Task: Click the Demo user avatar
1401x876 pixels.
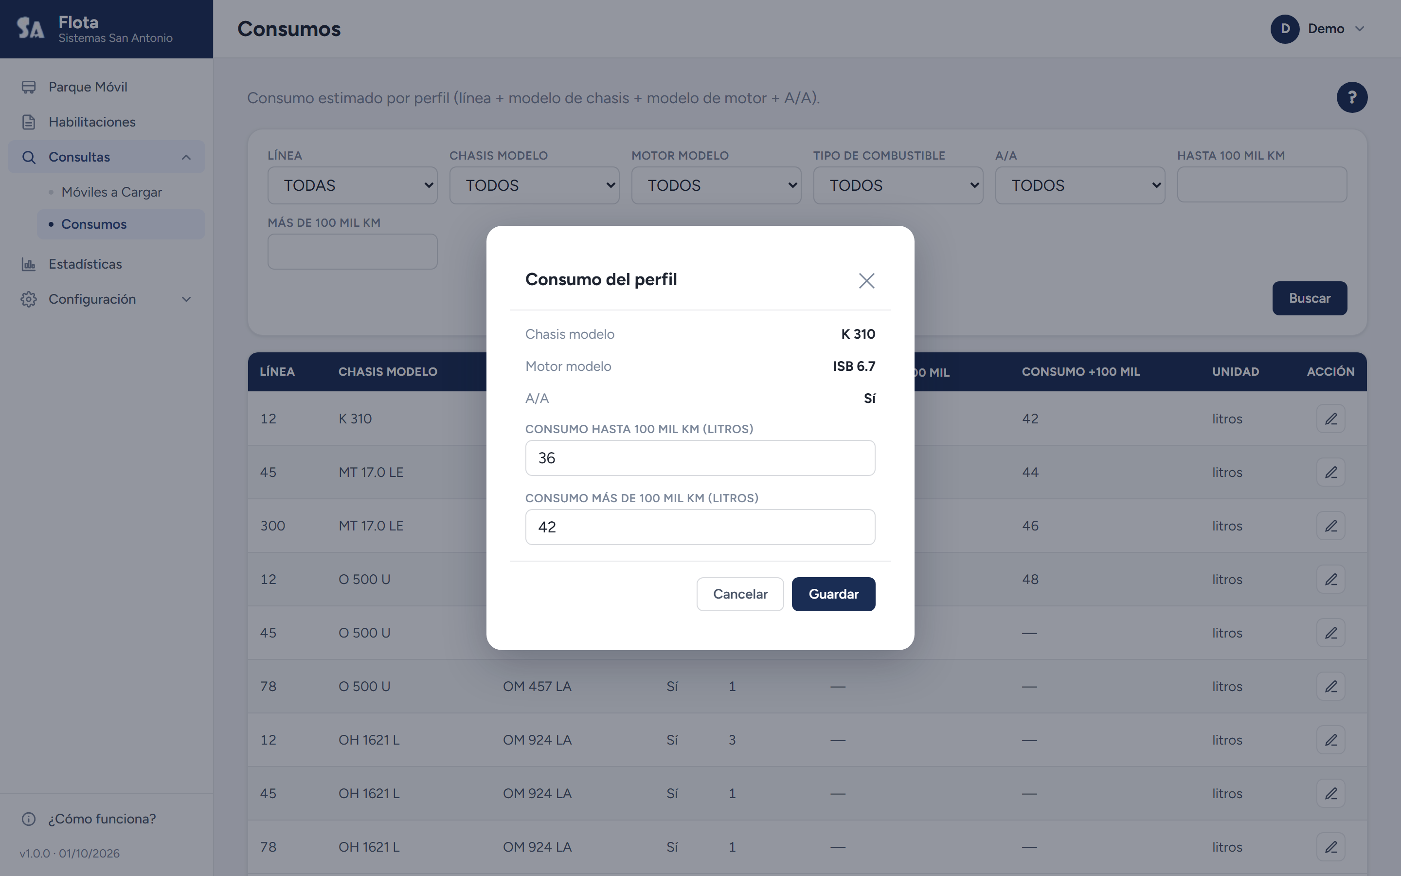Action: (1285, 29)
